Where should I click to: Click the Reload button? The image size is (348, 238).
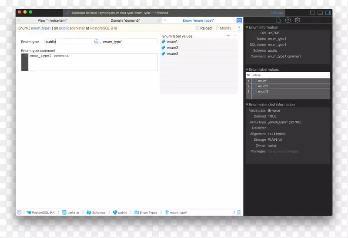[x=204, y=28]
